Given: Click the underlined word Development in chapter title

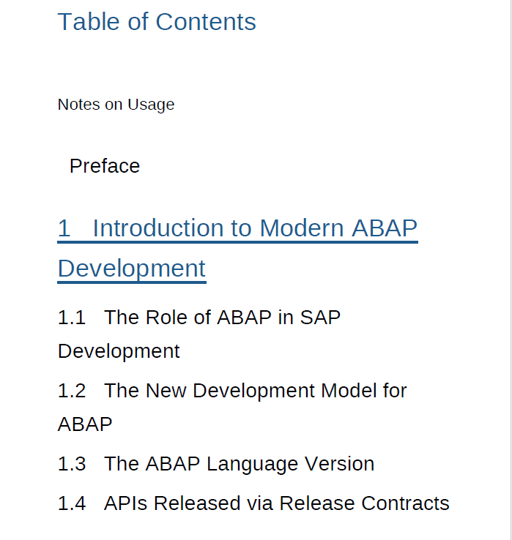Looking at the screenshot, I should pyautogui.click(x=132, y=269).
